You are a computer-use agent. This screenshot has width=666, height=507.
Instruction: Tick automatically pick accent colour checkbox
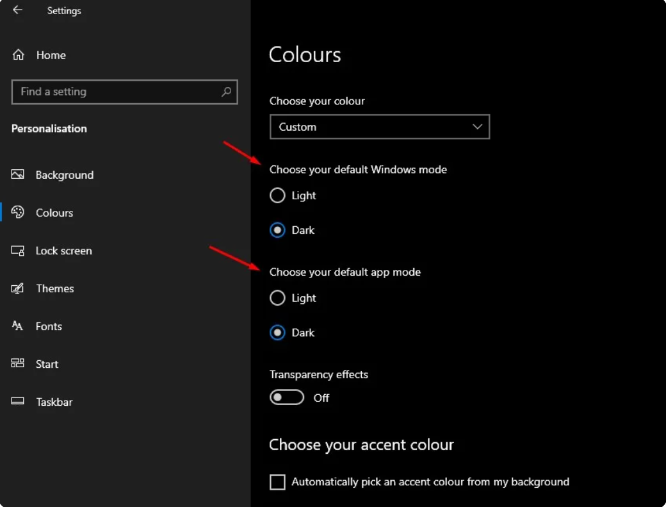pos(277,482)
